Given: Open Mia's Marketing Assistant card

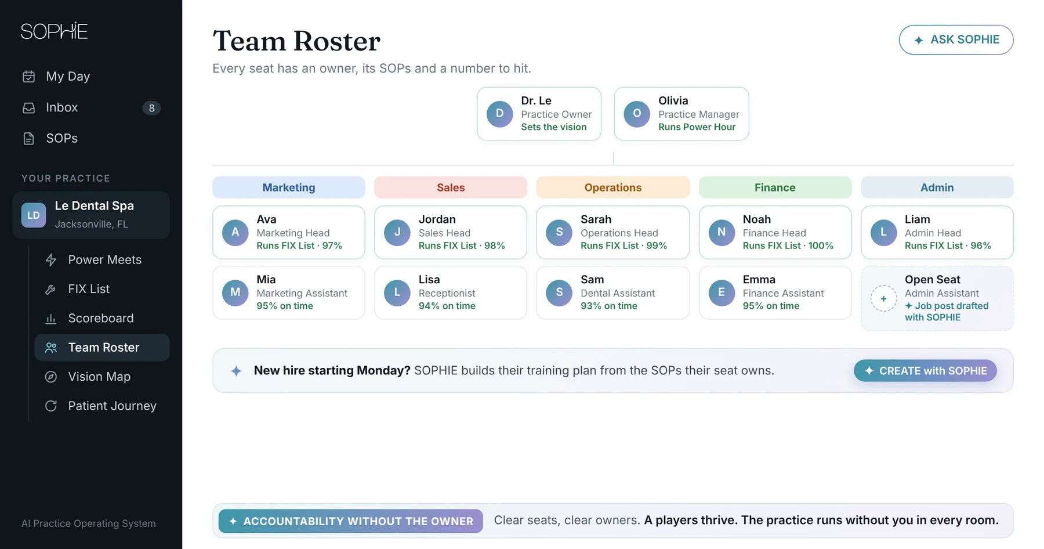Looking at the screenshot, I should click(289, 292).
